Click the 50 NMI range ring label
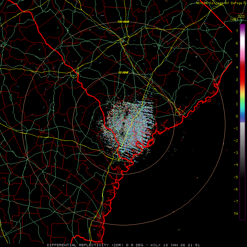Viewport: 247px width, 247px height. coord(123,72)
